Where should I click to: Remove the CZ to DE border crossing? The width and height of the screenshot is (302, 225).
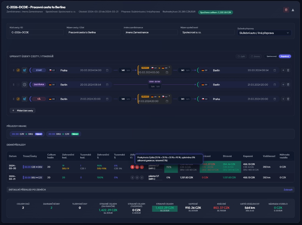coord(169,67)
